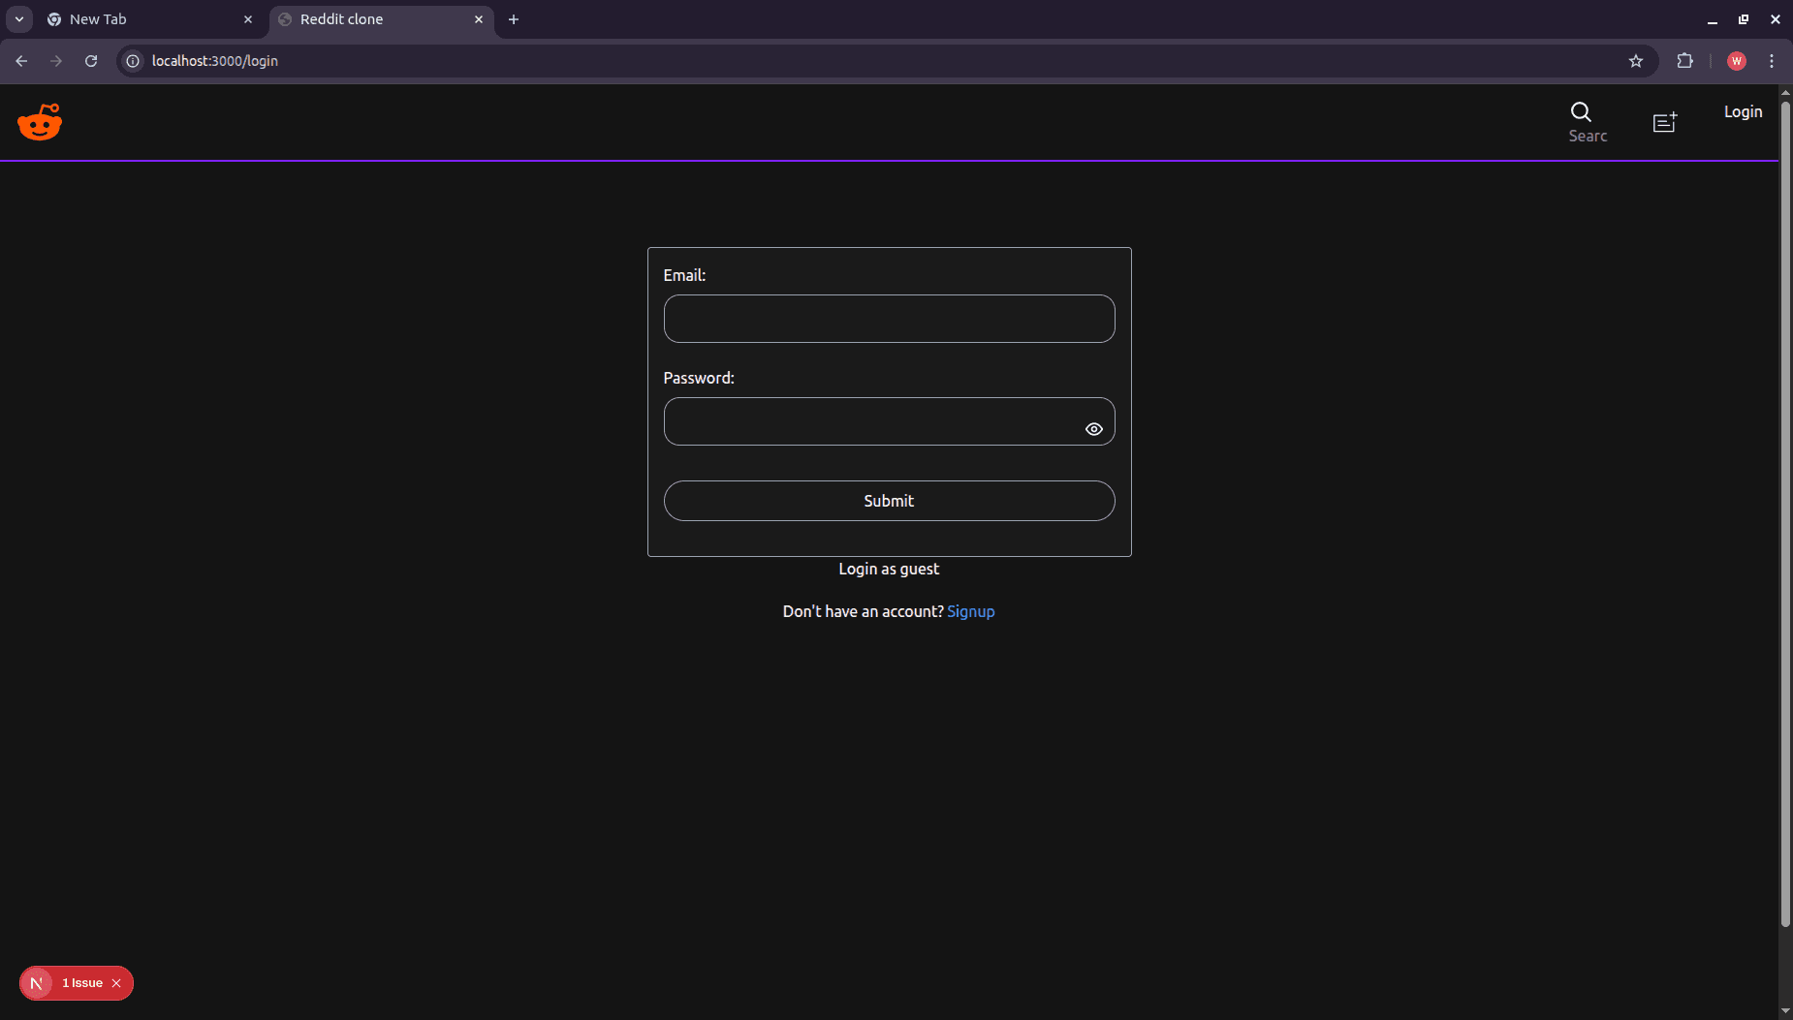Open the Next.js dev tools badge

37,983
